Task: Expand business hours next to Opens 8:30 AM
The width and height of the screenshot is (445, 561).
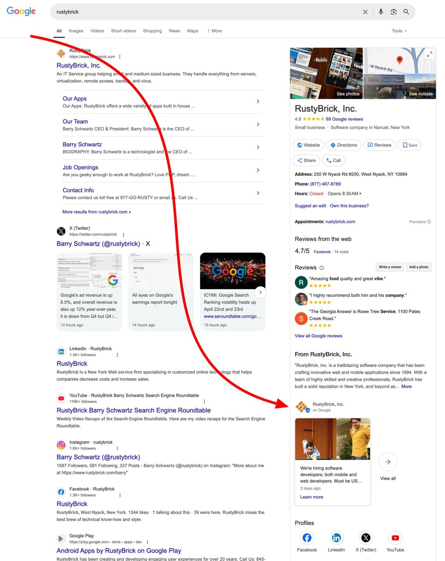Action: point(360,194)
